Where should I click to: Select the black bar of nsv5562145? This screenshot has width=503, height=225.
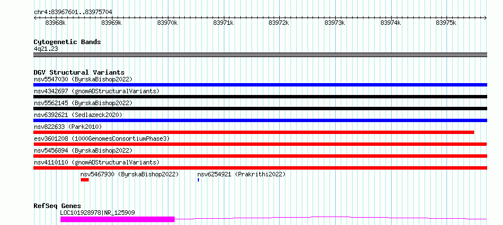[x=260, y=109]
